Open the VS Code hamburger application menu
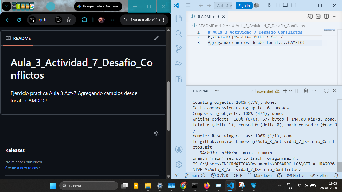 pos(188,5)
